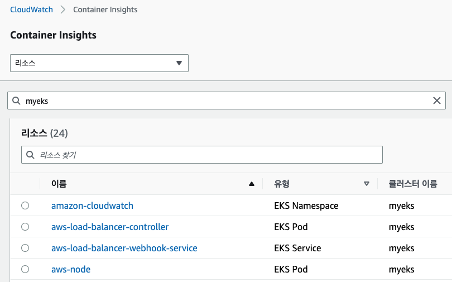Click EKS Pod cell in aws-load-balancer-controller row
452x282 pixels.
tap(291, 227)
